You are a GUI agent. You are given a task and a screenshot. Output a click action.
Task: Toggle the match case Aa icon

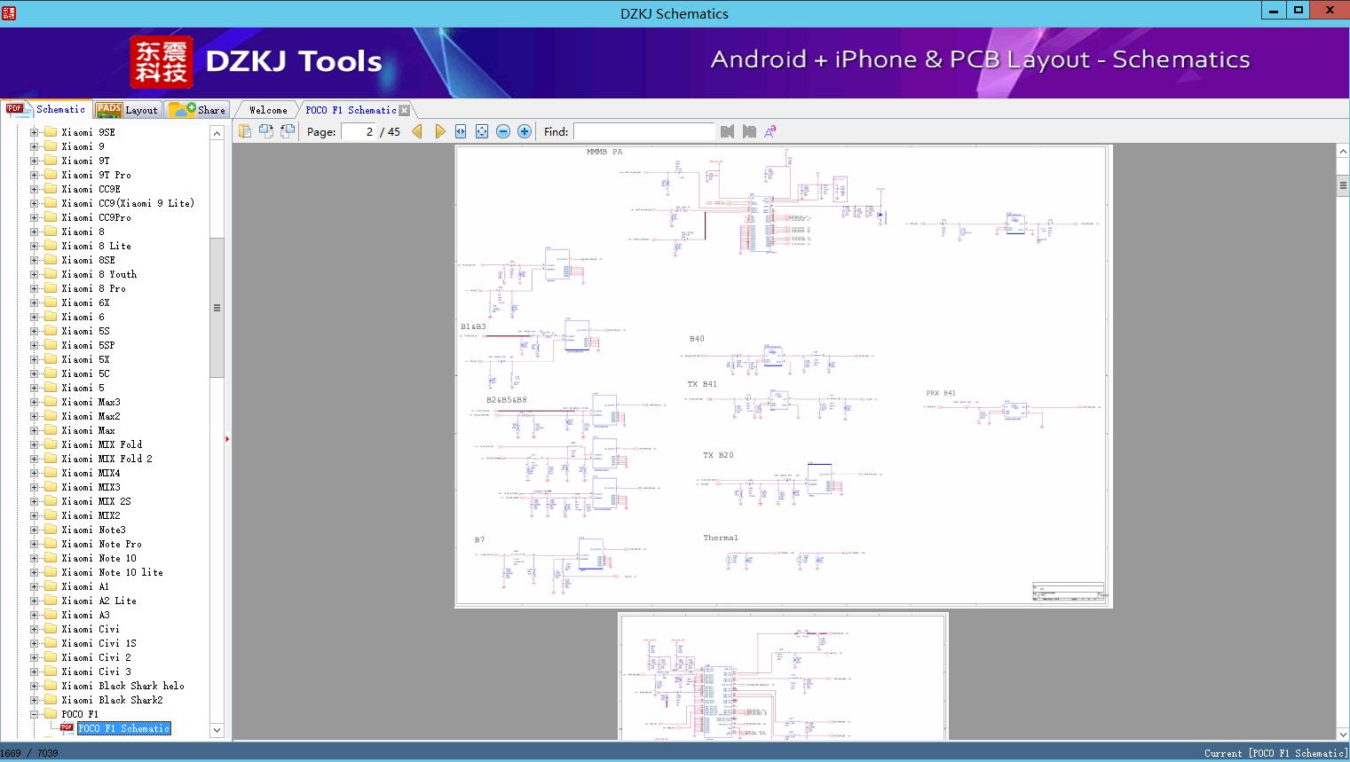[770, 131]
